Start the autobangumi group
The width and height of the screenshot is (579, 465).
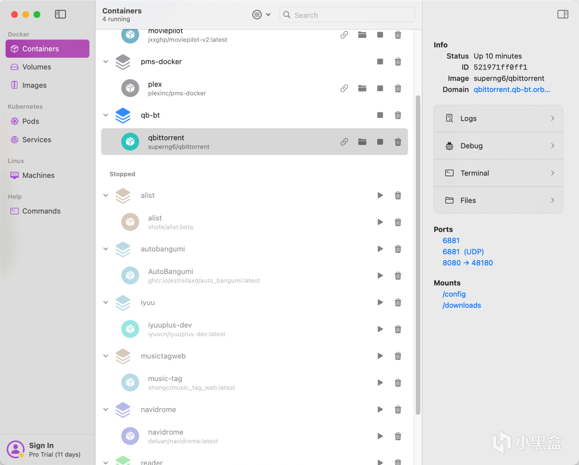point(380,249)
